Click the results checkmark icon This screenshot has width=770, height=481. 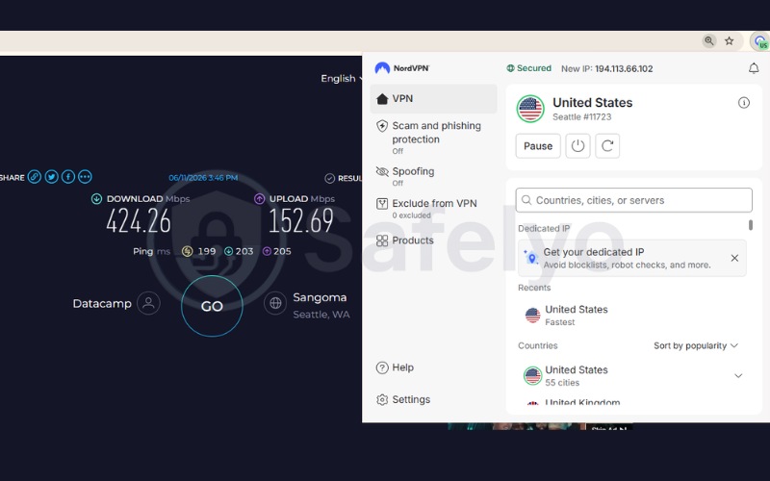[329, 178]
